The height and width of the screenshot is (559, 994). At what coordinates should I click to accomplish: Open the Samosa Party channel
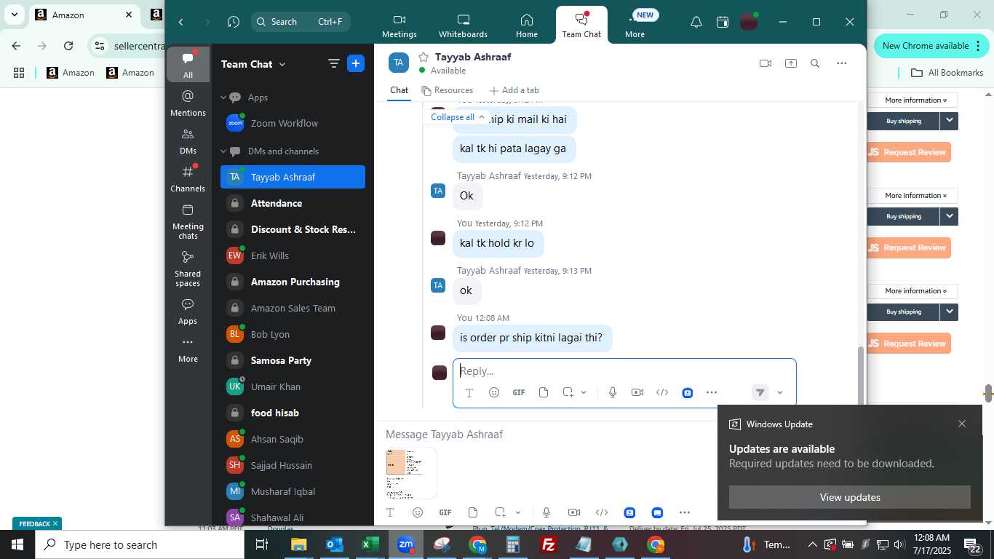[293, 360]
